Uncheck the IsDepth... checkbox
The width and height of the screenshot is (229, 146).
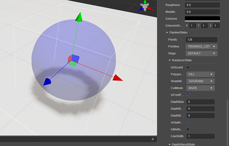point(188,122)
